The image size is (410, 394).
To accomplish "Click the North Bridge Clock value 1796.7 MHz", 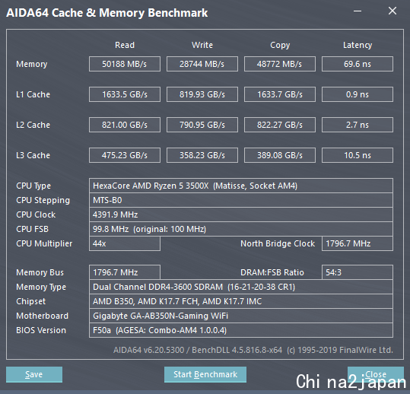I will point(358,243).
